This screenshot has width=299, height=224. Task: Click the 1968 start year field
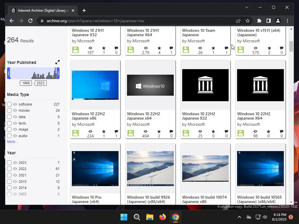[x=26, y=83]
